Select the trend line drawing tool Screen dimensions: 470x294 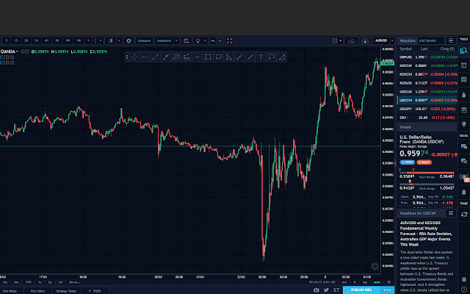155,57
